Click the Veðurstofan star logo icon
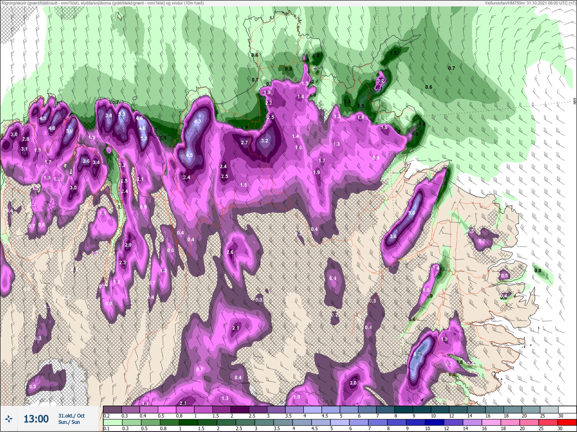The height and width of the screenshot is (432, 577). click(9, 419)
